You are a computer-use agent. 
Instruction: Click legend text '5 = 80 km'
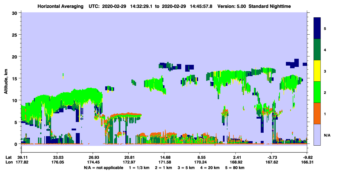click(x=235, y=168)
